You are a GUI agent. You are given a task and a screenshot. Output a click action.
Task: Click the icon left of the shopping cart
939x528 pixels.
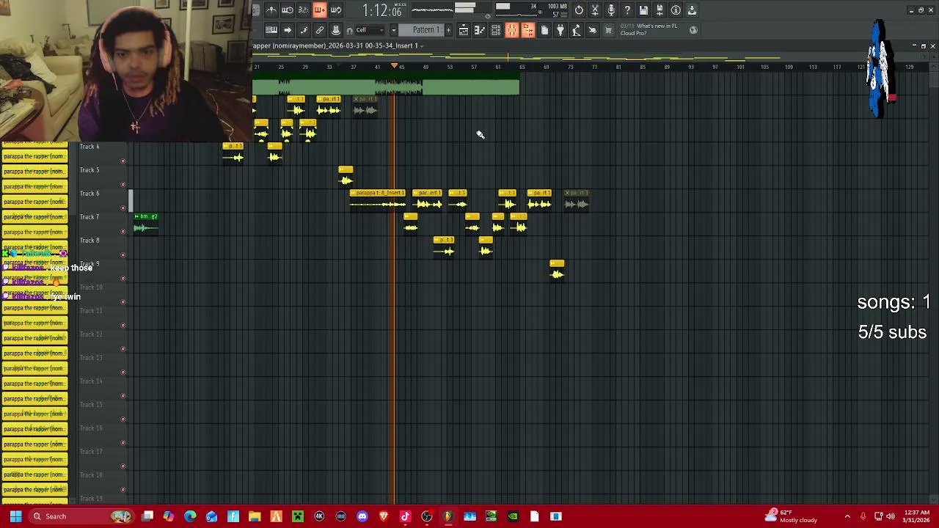(593, 30)
